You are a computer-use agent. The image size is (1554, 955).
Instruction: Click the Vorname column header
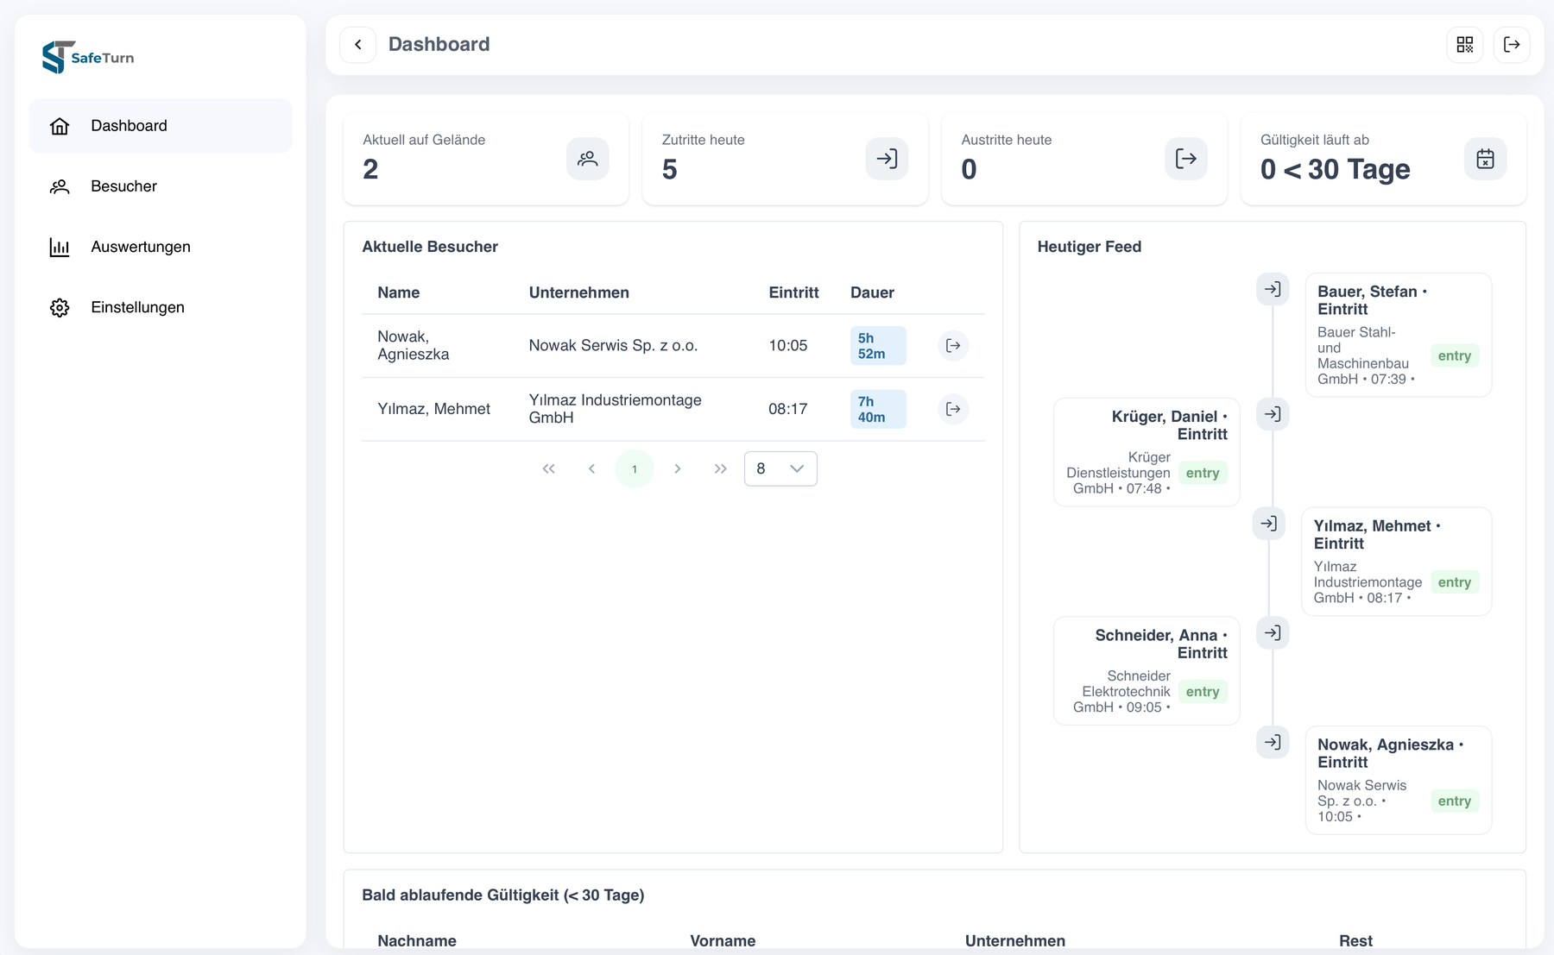point(723,941)
